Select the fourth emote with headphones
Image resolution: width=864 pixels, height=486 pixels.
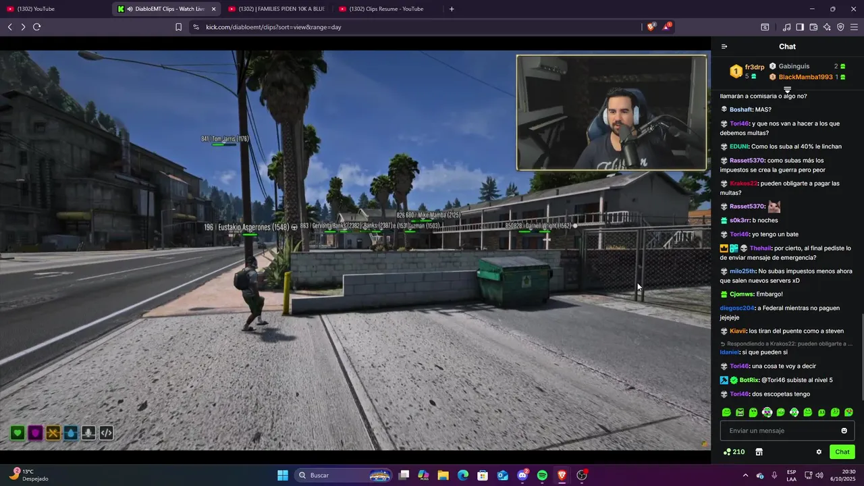tap(767, 412)
